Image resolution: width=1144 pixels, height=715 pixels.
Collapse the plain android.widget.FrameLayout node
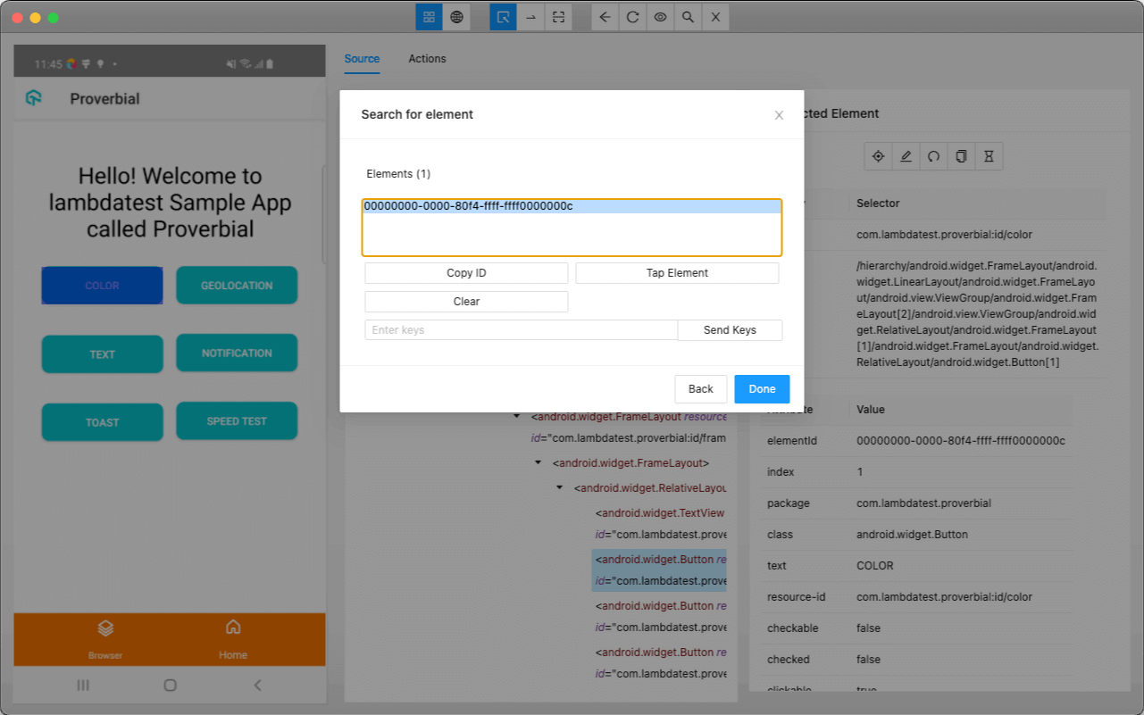539,463
